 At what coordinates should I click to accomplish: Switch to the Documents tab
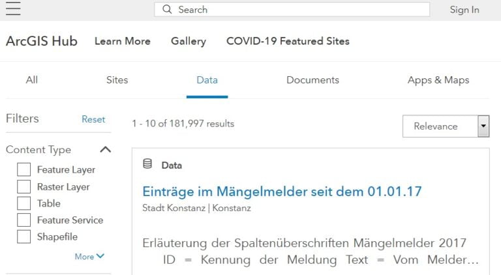pos(312,80)
